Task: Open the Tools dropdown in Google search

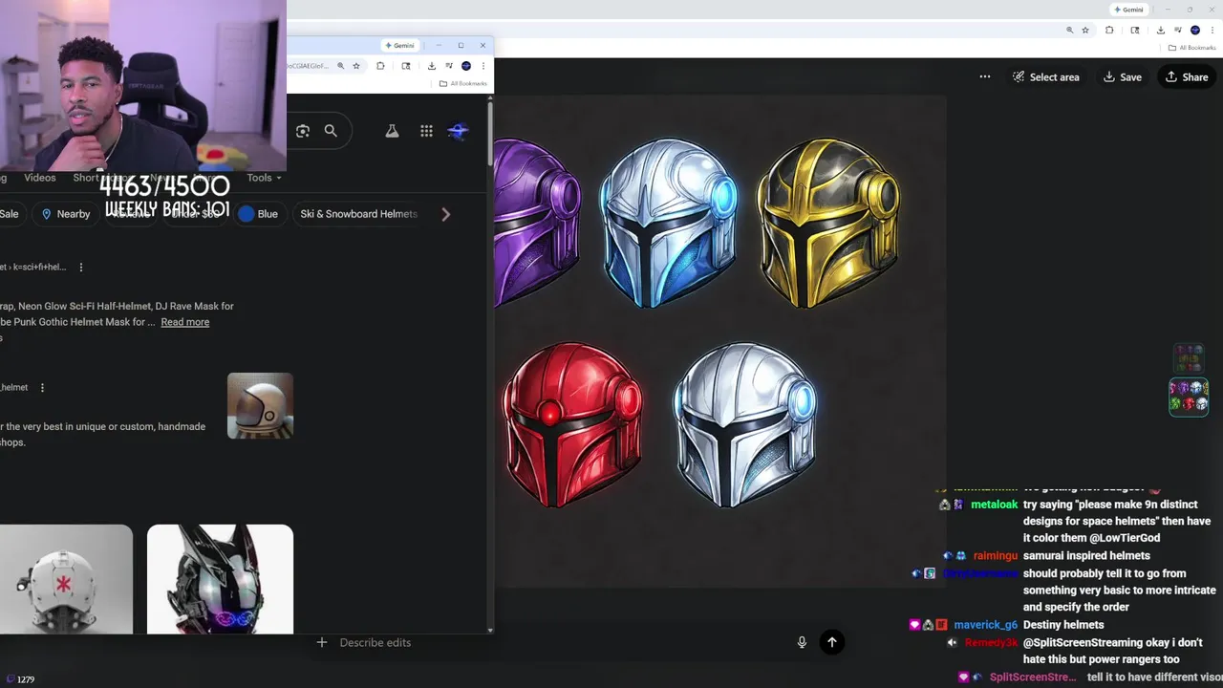Action: (x=264, y=178)
